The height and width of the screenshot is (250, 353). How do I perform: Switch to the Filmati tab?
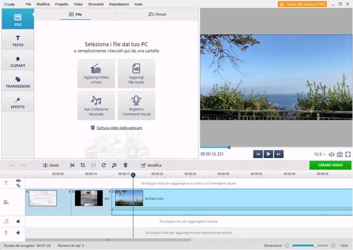click(157, 14)
